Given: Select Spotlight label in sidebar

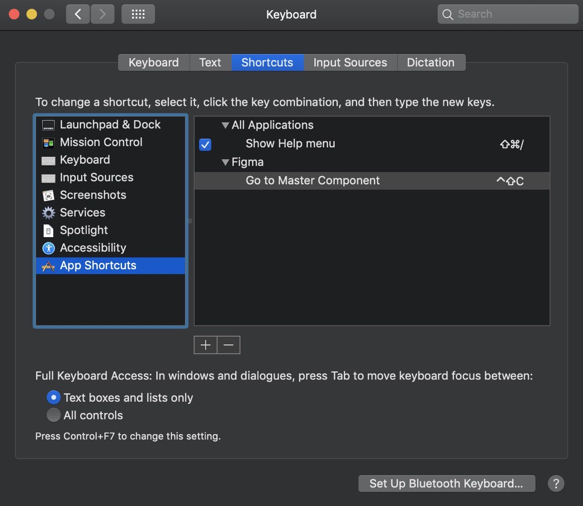Looking at the screenshot, I should [84, 230].
